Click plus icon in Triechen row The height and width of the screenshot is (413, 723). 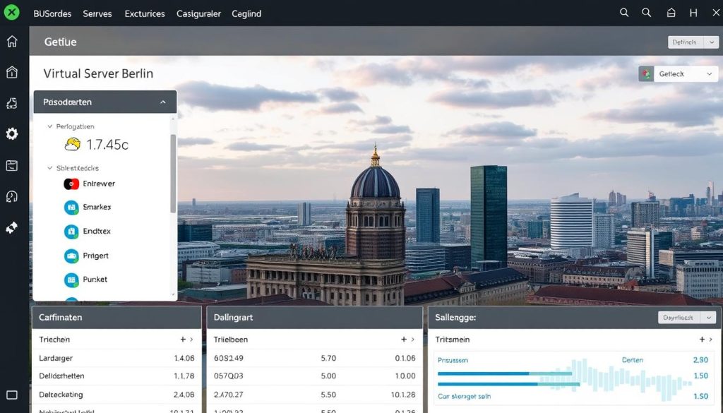(183, 340)
